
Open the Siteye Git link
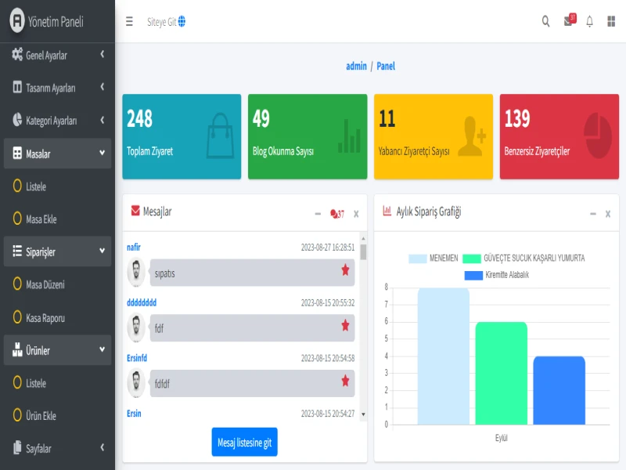point(166,22)
